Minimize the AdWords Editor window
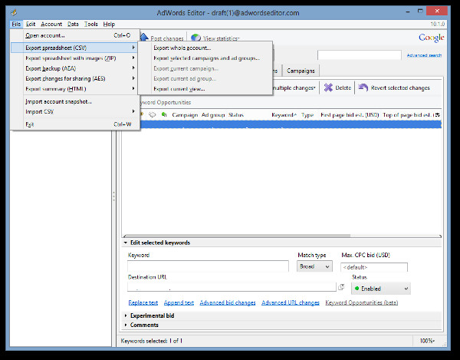This screenshot has width=460, height=360. coord(408,12)
